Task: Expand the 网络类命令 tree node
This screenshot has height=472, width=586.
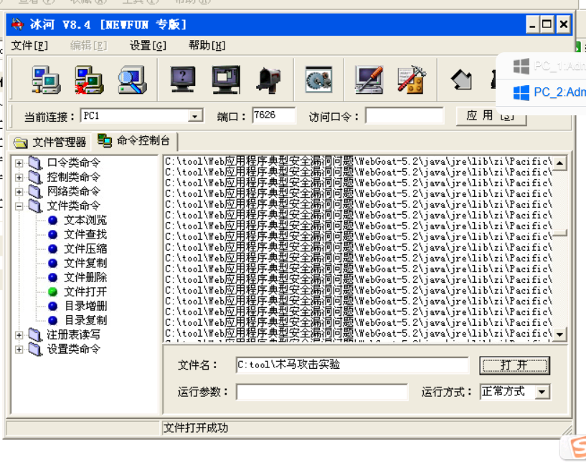Action: tap(19, 192)
